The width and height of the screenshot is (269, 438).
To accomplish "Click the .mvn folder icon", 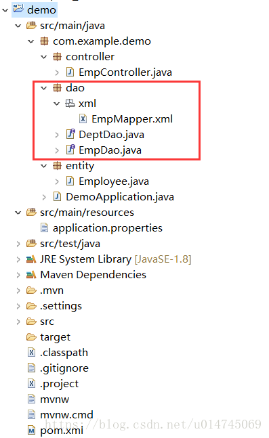I will [31, 290].
